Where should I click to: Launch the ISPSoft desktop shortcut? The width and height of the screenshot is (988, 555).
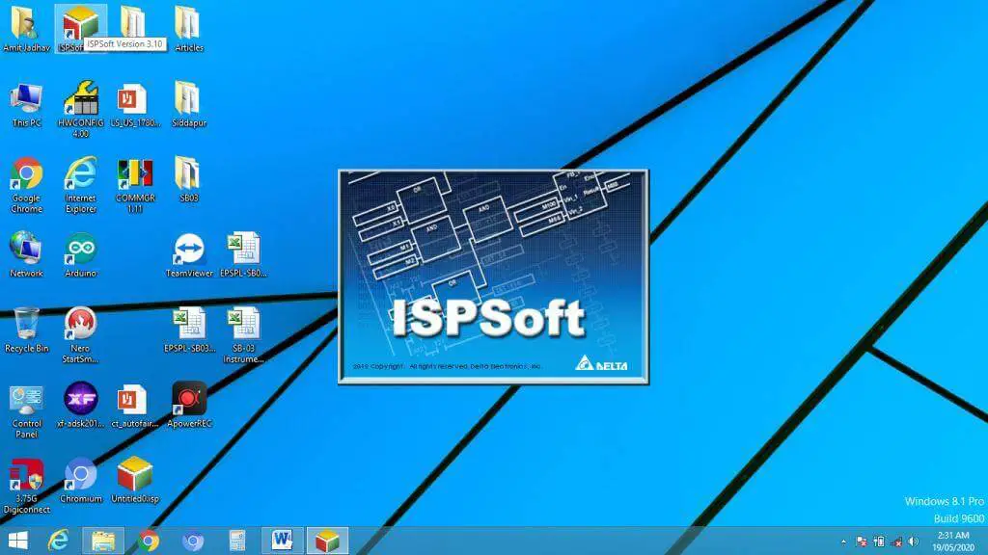point(80,29)
